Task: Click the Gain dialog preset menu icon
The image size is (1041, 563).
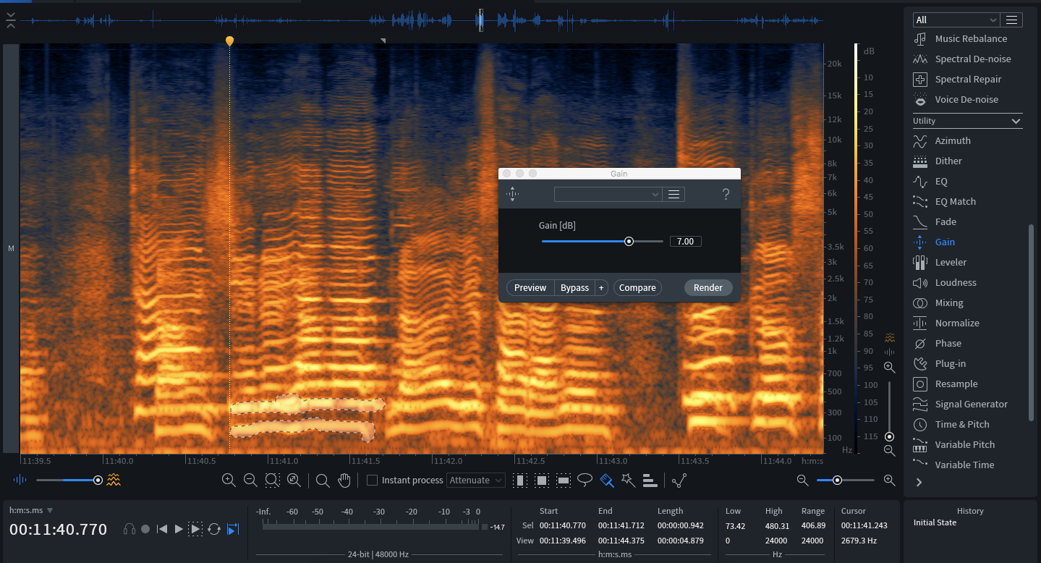Action: 674,194
